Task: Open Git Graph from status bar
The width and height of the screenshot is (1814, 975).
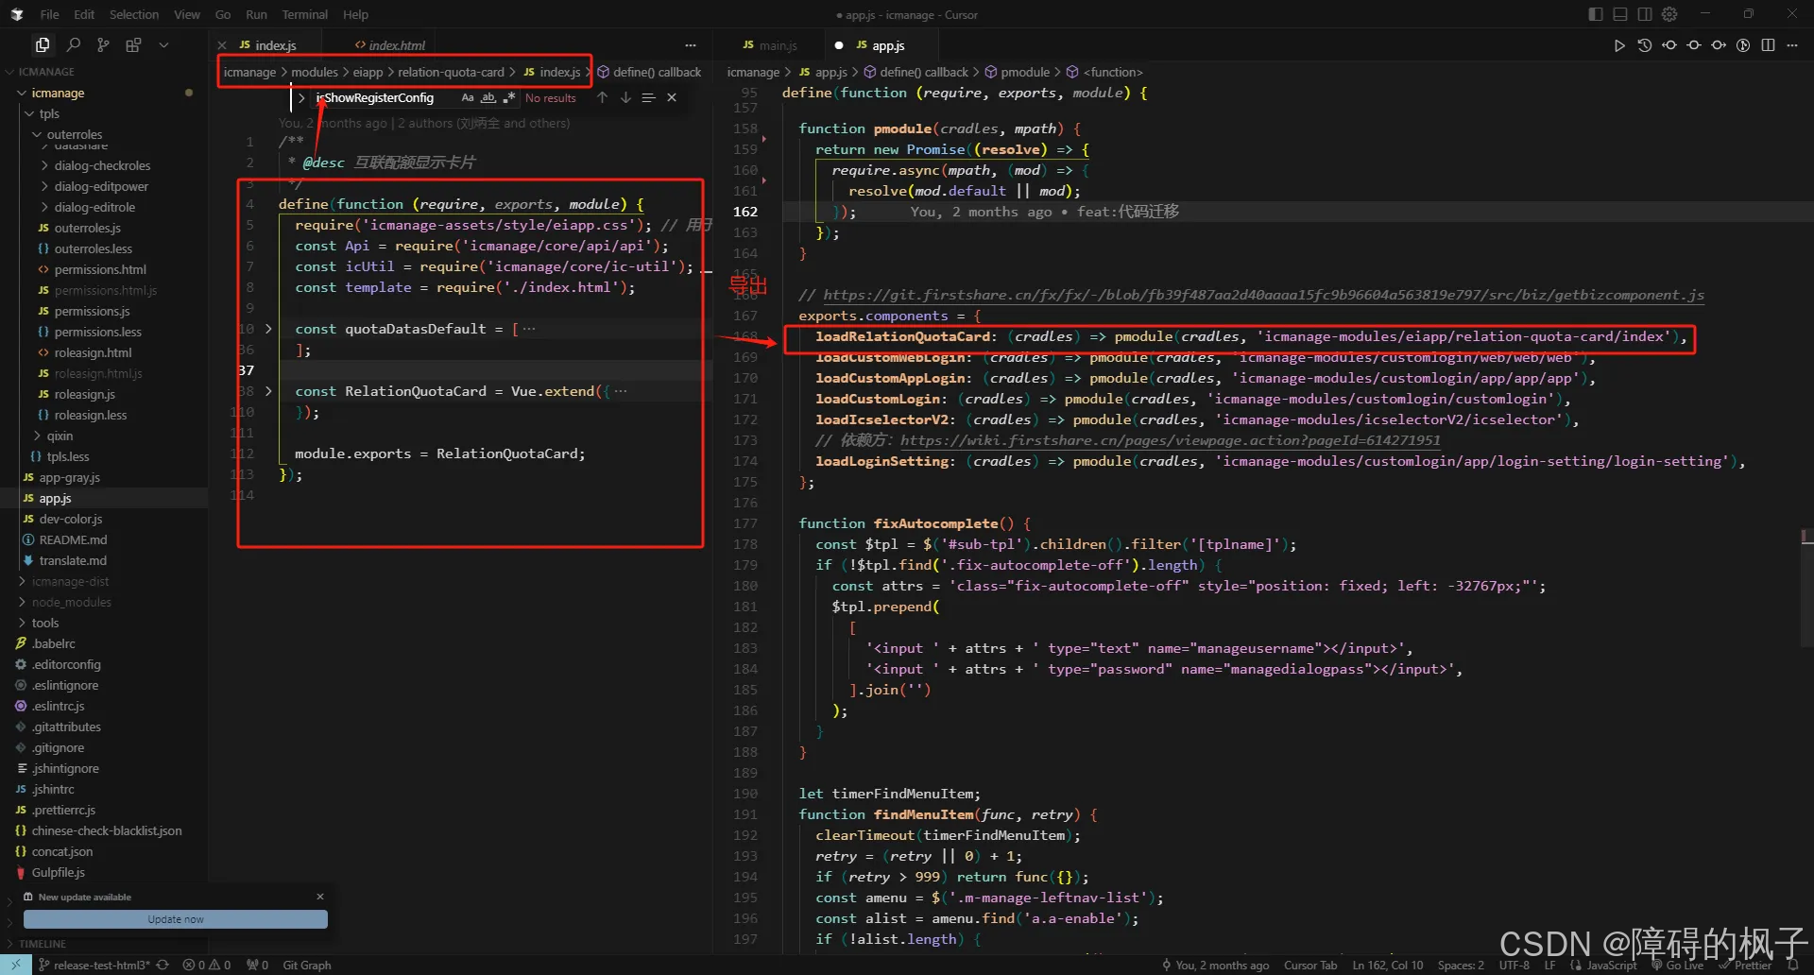Action: pos(307,965)
